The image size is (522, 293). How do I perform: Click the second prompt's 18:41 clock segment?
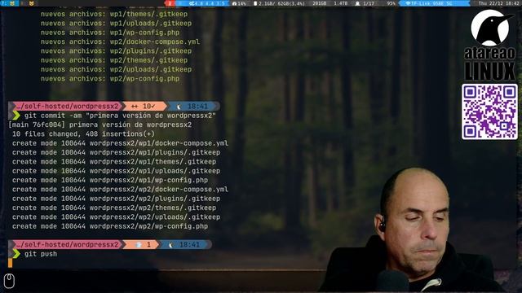coord(186,244)
